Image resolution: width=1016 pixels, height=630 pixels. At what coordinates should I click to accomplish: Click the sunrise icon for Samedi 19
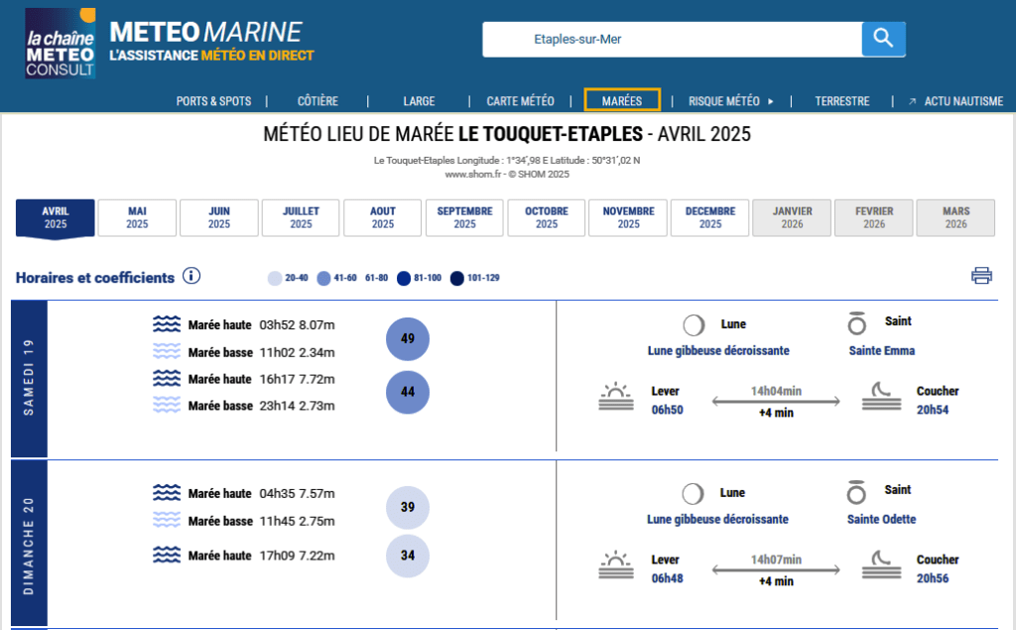[x=616, y=399]
